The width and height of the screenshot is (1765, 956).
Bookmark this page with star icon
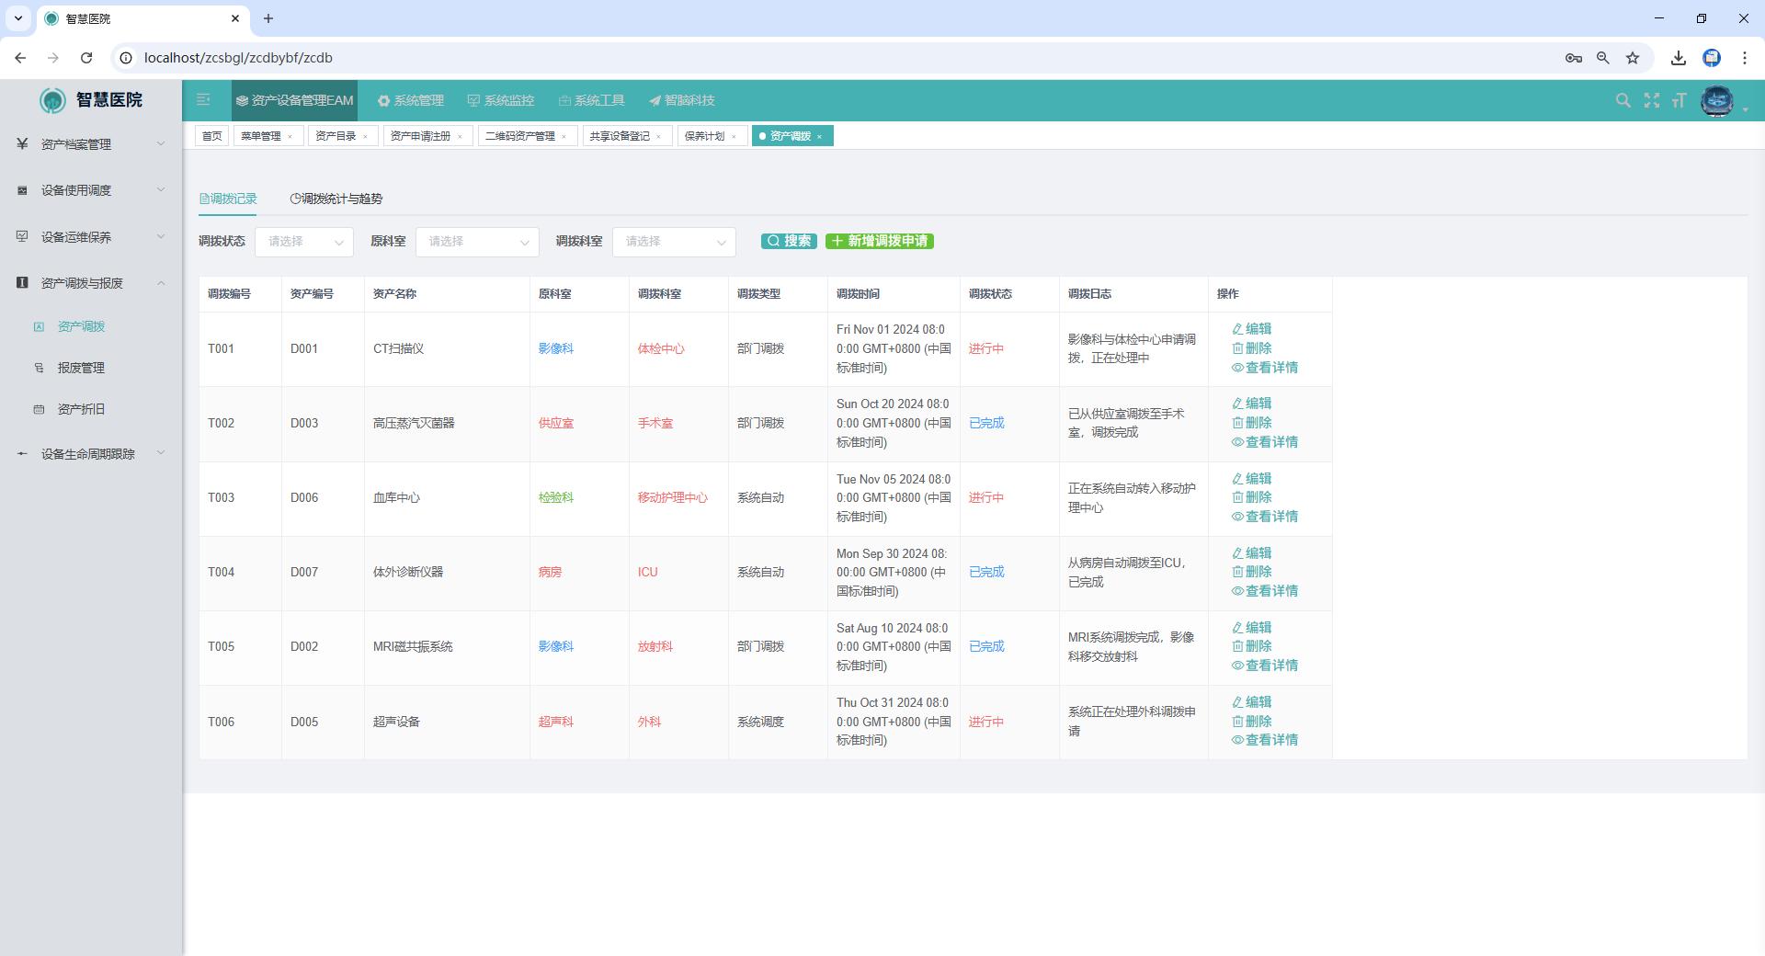click(1632, 58)
